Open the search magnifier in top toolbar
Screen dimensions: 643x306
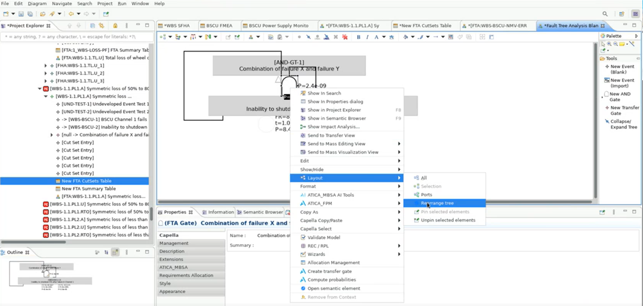(x=605, y=14)
